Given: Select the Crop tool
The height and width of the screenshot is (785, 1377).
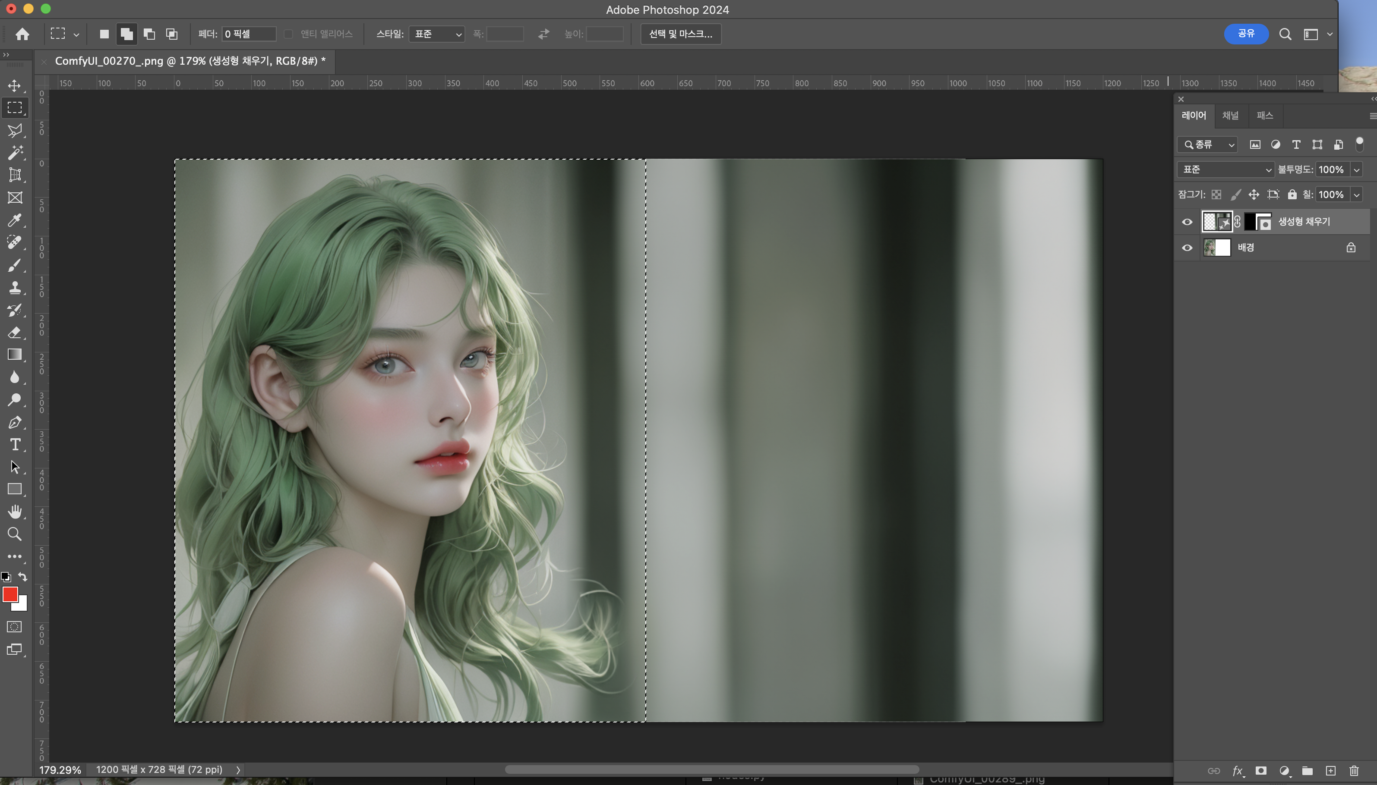Looking at the screenshot, I should 15,175.
